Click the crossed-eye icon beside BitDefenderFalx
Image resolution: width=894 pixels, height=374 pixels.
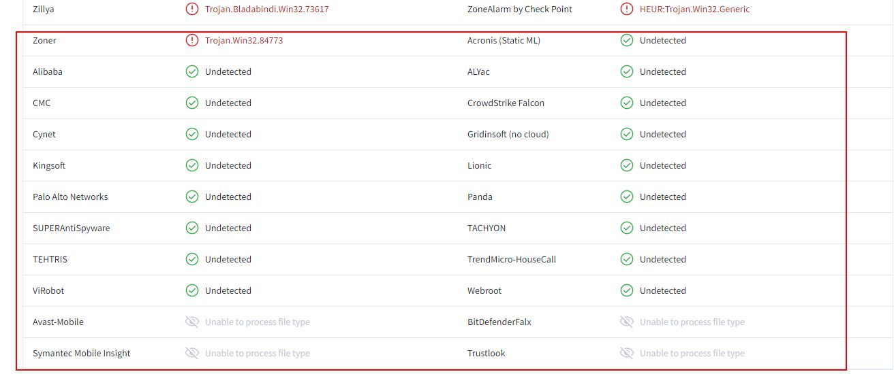(x=627, y=322)
